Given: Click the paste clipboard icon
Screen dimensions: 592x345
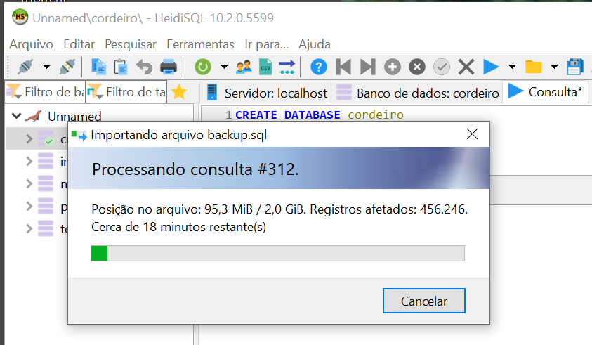Looking at the screenshot, I should click(x=121, y=67).
